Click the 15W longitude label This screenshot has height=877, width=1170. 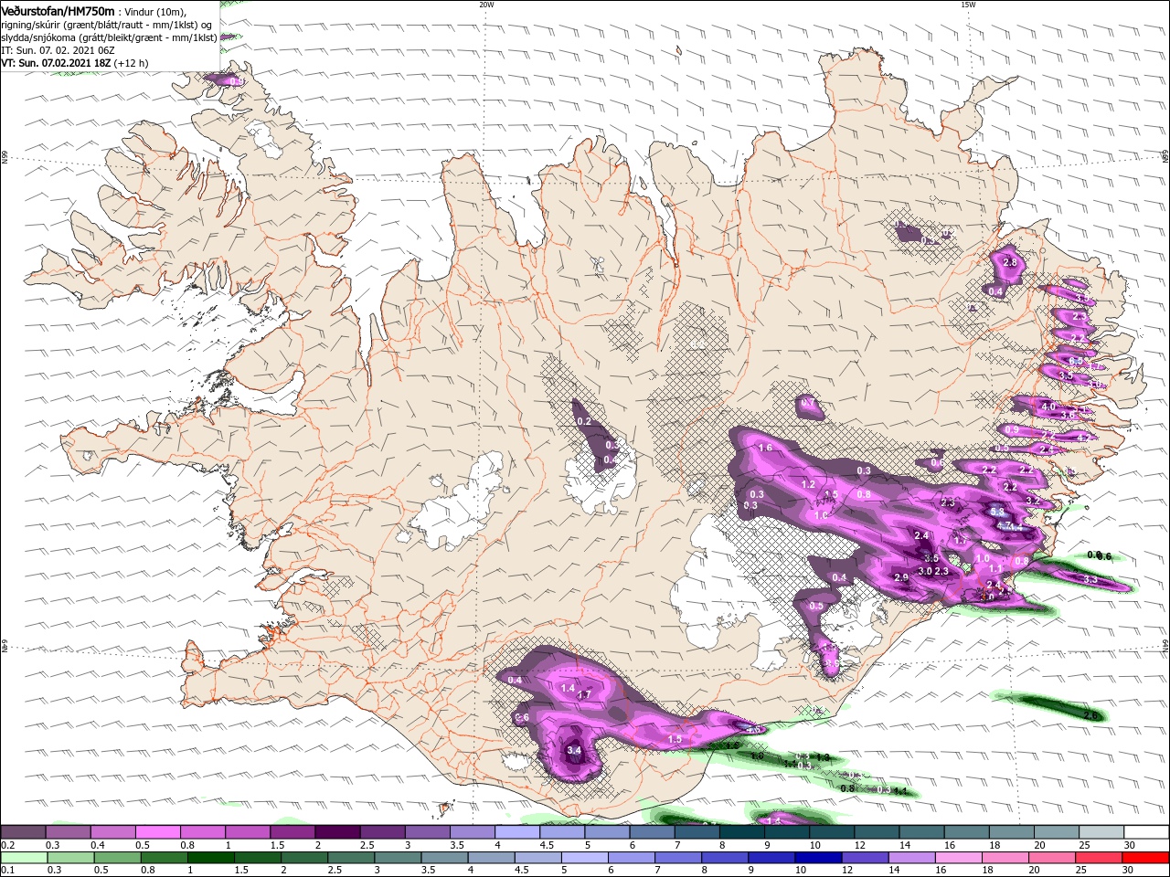[x=968, y=5]
